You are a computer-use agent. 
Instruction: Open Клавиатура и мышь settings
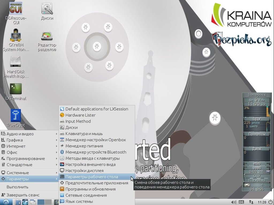point(97,134)
